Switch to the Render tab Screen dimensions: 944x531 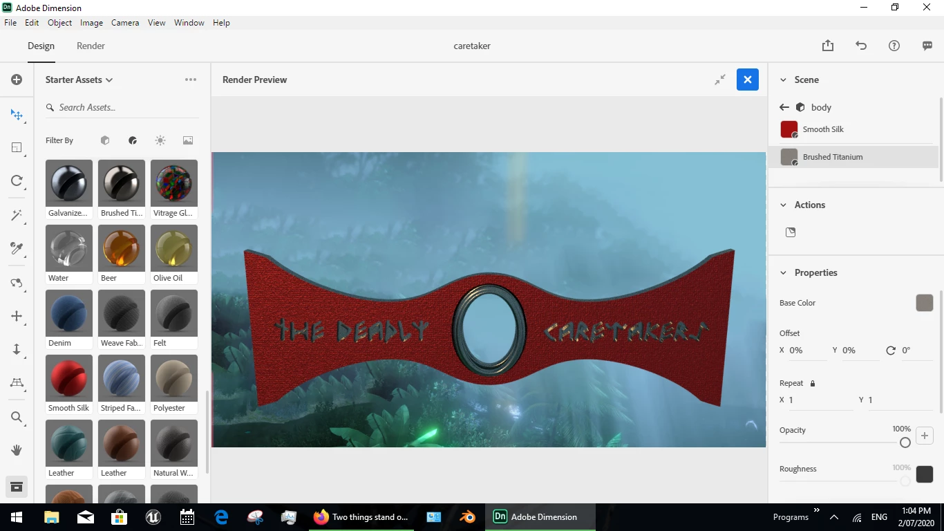pyautogui.click(x=91, y=46)
